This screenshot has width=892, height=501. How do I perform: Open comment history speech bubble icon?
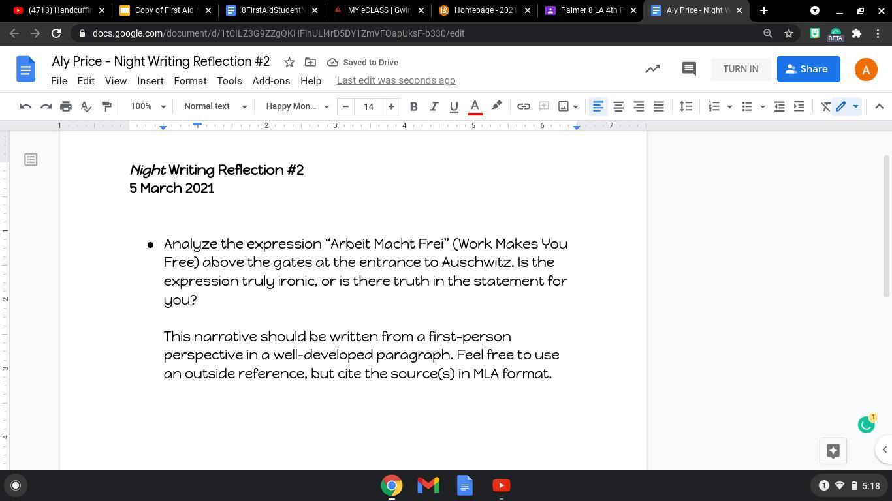click(x=688, y=69)
